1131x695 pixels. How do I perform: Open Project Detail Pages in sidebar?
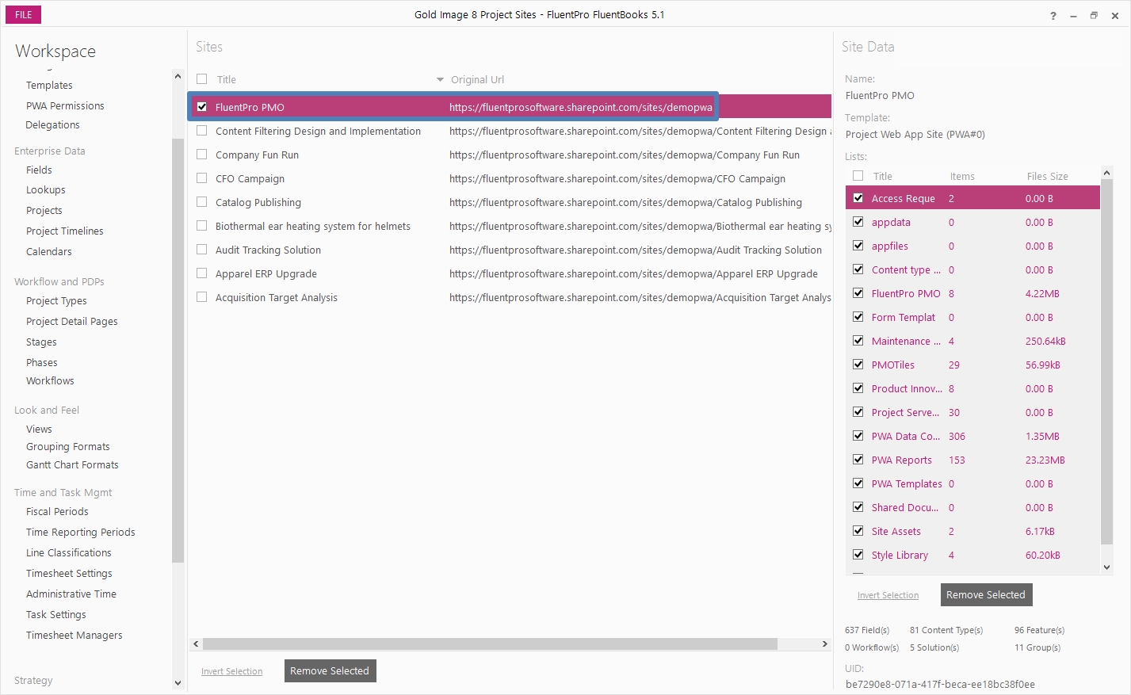[72, 322]
